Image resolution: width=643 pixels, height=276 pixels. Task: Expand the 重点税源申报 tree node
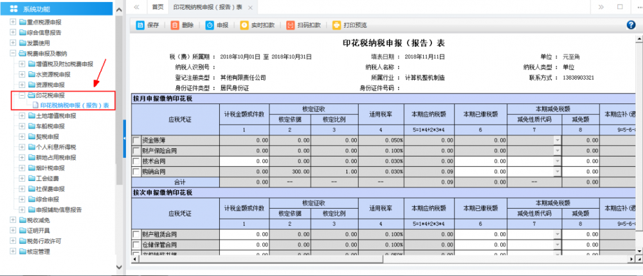[x=13, y=22]
